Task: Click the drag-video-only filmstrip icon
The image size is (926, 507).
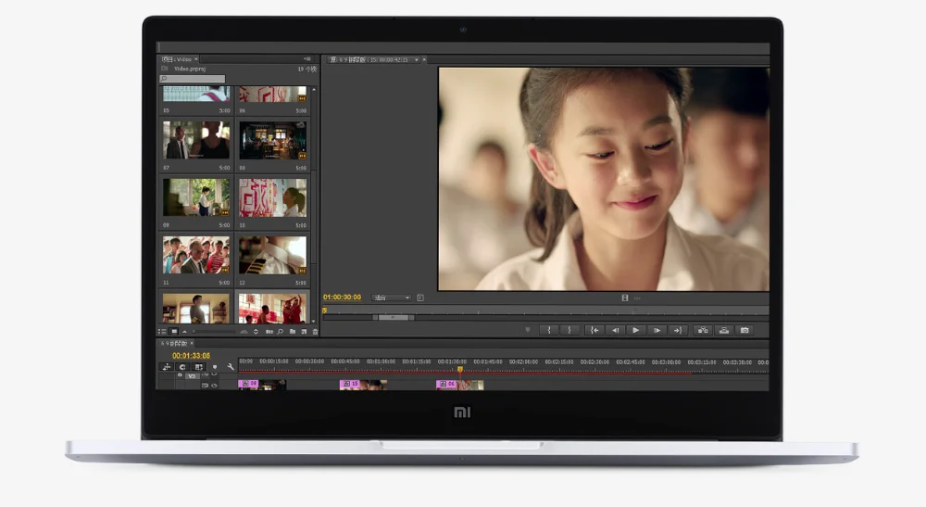Action: click(625, 298)
